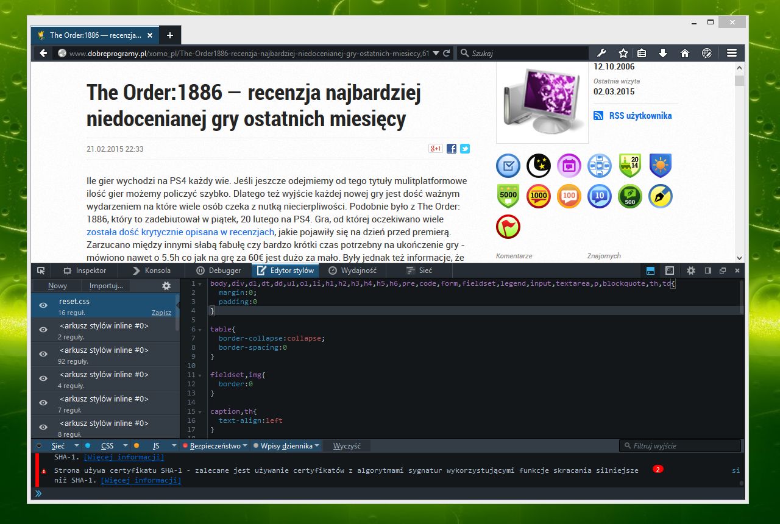Share article on Facebook icon
Viewport: 780px width, 524px height.
click(452, 148)
